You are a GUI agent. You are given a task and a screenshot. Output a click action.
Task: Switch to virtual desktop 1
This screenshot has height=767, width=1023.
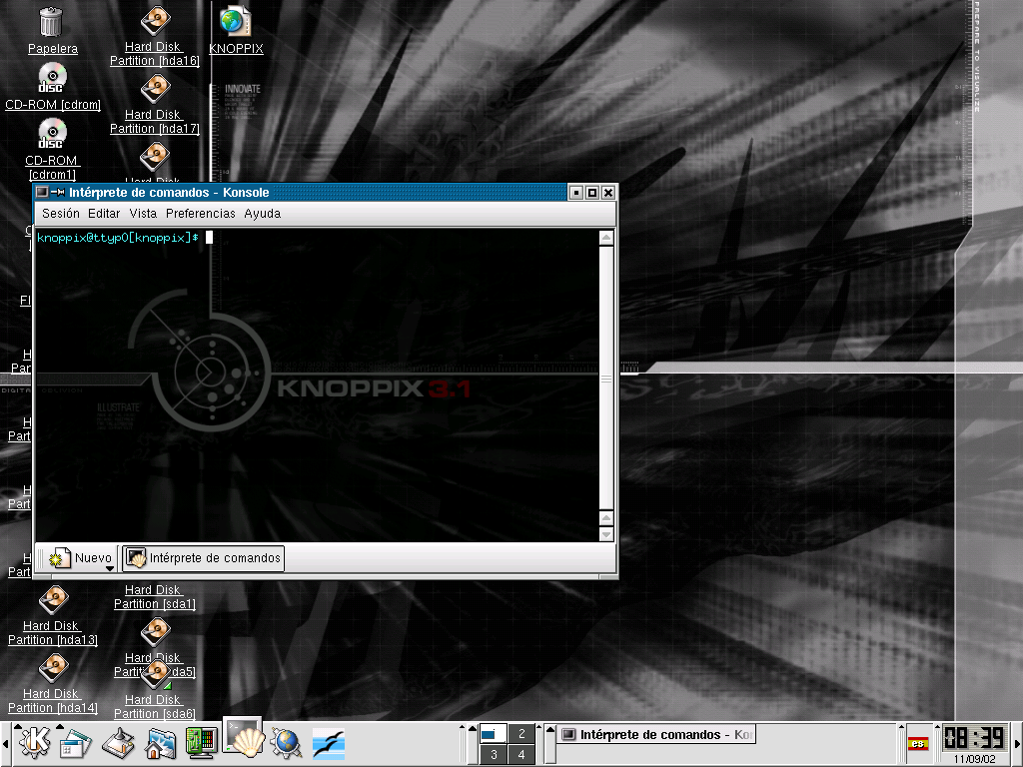pyautogui.click(x=494, y=734)
